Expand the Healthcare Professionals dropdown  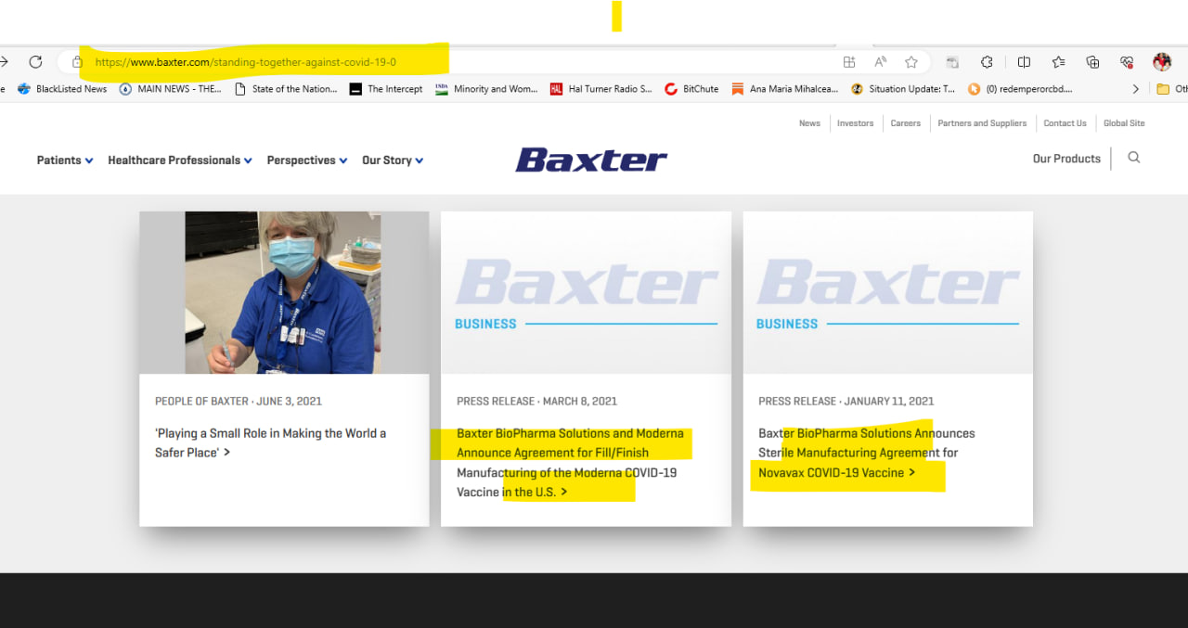pyautogui.click(x=180, y=160)
